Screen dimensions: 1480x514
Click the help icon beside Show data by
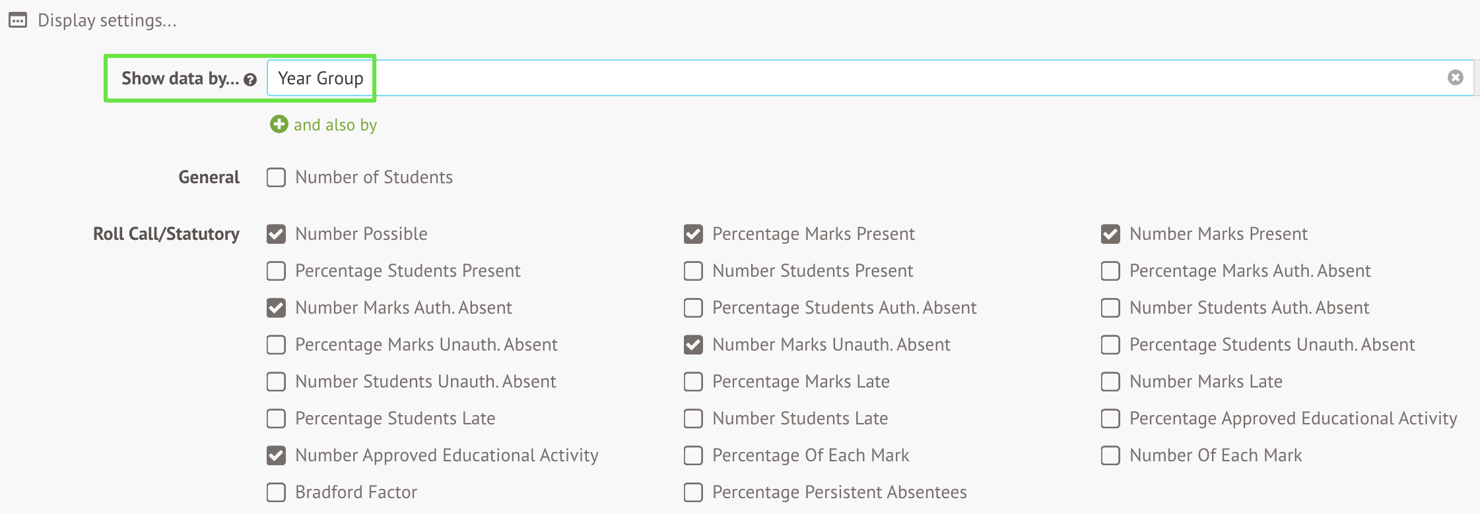pyautogui.click(x=250, y=80)
